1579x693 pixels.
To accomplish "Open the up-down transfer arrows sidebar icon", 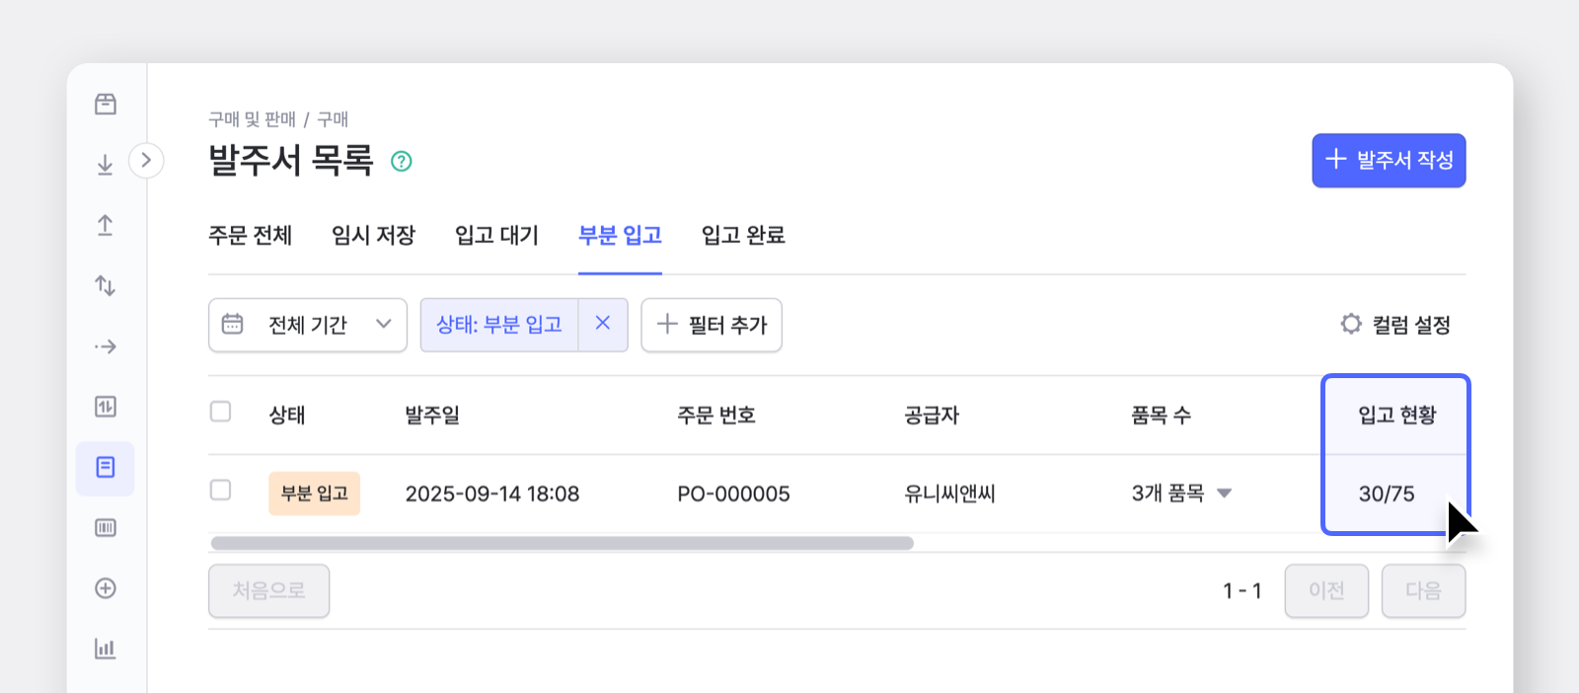I will pos(106,285).
